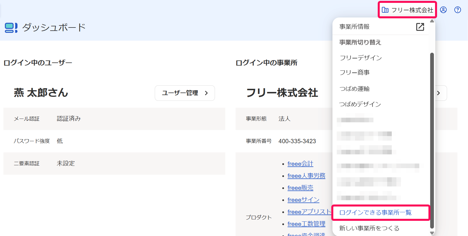Viewport: 468px width, 236px height.
Task: Click the 二要素認証 未設定 value
Action: (66, 163)
